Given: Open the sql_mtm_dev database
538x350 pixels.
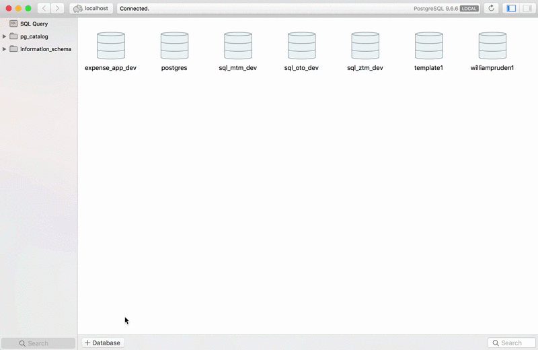Looking at the screenshot, I should click(x=238, y=46).
